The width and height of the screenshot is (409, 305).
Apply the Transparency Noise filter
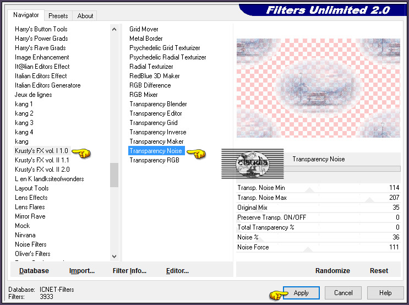(x=301, y=293)
